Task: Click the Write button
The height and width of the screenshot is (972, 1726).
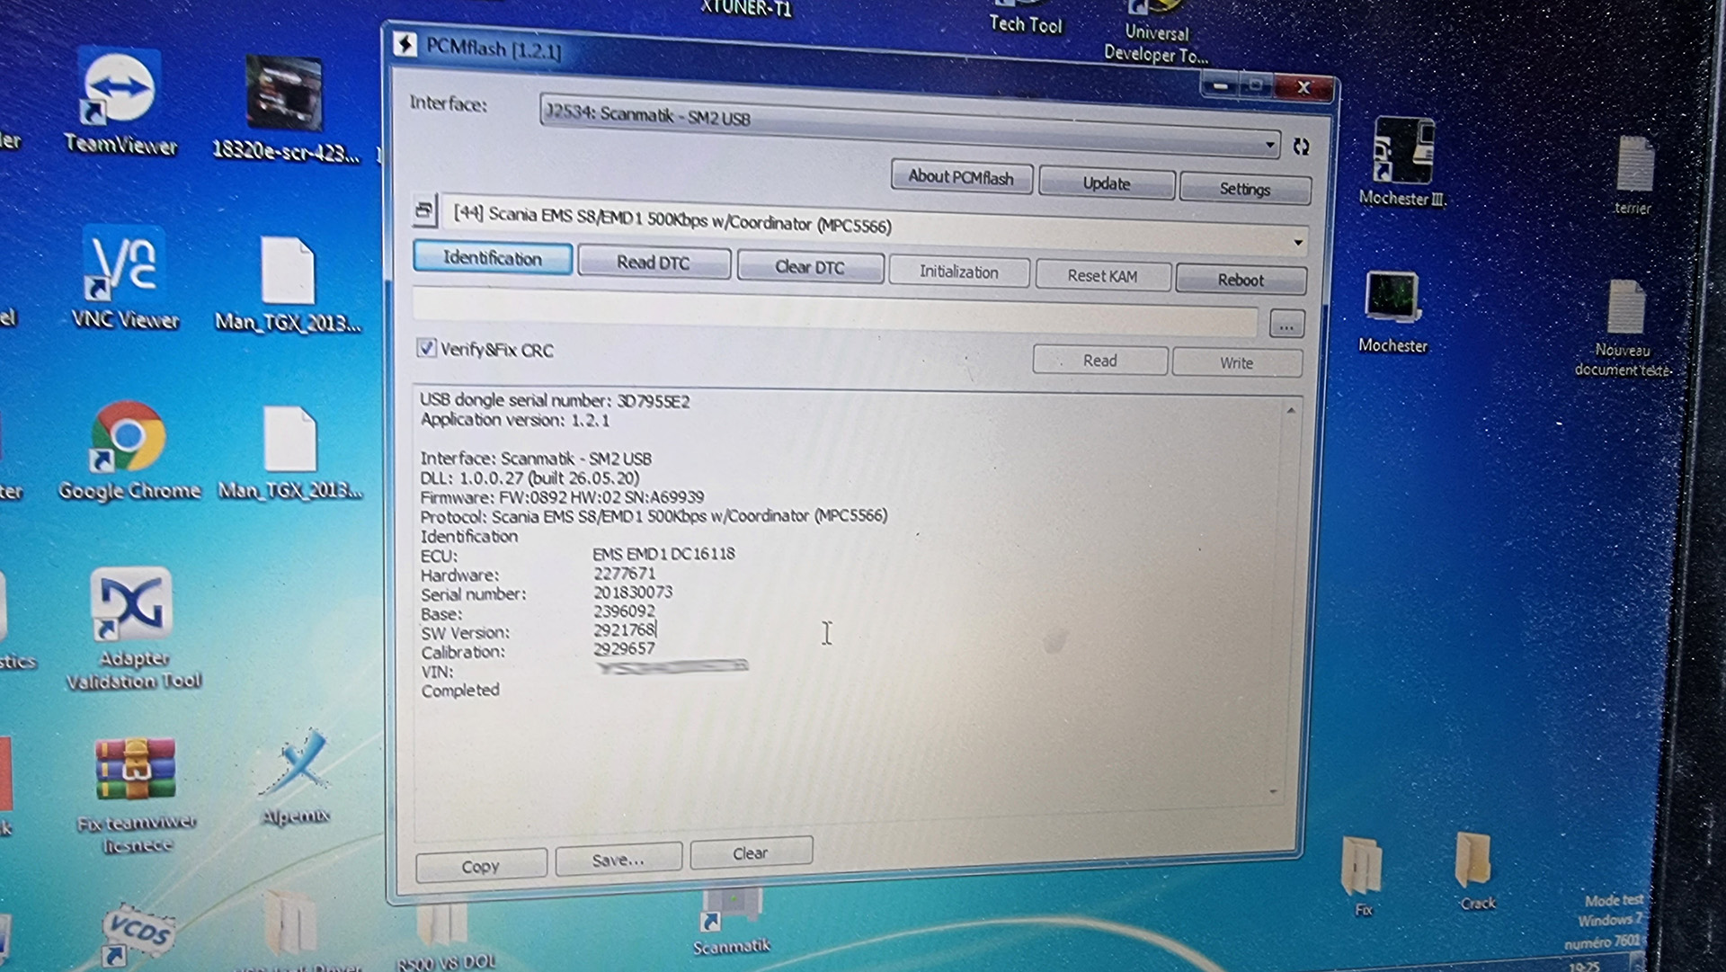Action: point(1236,362)
